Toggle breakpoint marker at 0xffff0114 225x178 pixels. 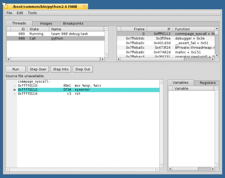point(15,94)
